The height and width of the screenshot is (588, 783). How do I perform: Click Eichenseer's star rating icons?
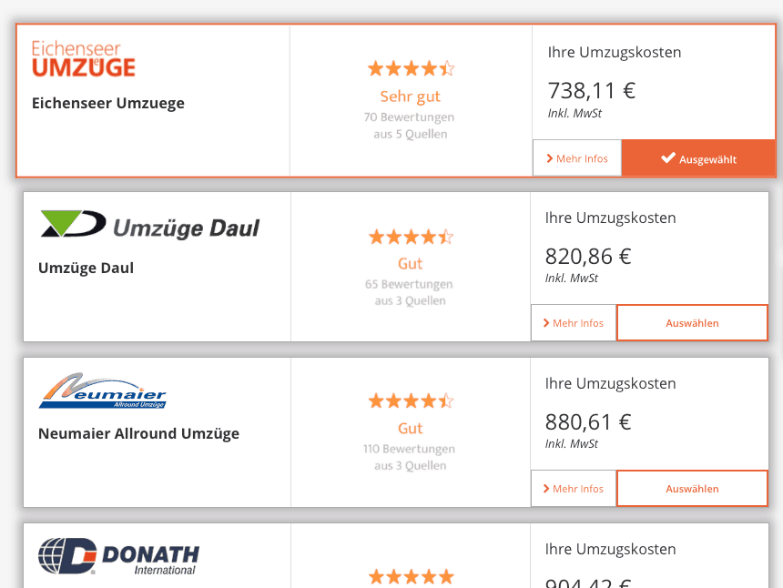[411, 68]
